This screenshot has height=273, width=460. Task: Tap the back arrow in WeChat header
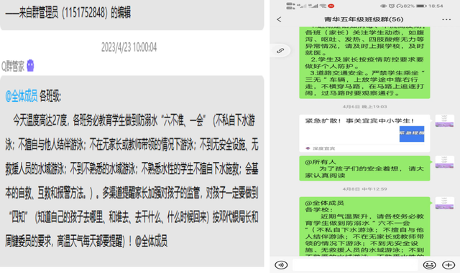279,19
